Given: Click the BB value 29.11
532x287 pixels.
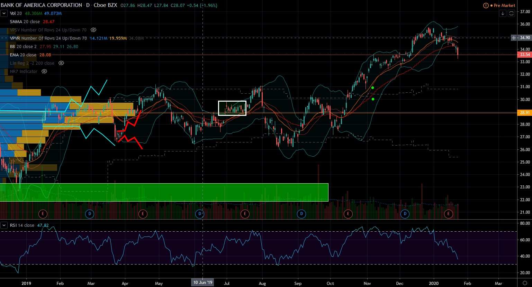Looking at the screenshot, I should (x=59, y=47).
